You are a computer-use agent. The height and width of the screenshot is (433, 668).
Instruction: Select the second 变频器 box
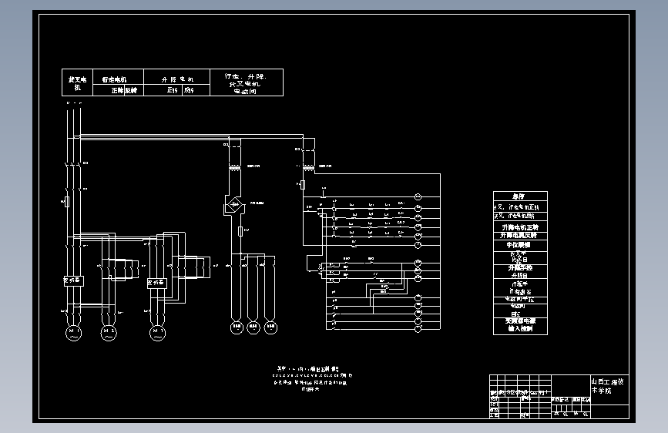pos(156,283)
